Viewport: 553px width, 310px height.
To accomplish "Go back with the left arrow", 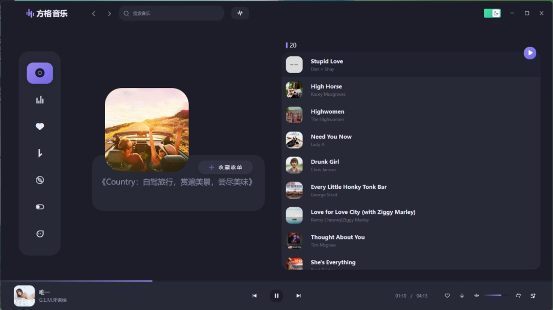I will point(94,13).
